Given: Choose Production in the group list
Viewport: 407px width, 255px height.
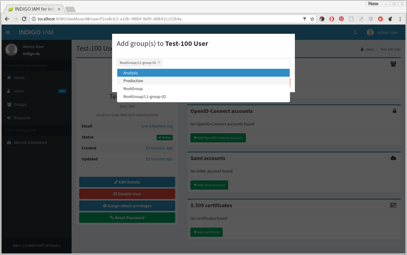Looking at the screenshot, I should 203,81.
